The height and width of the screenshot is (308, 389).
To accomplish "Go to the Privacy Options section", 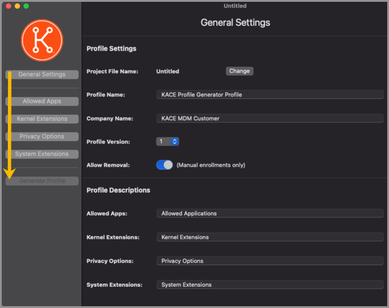I will tap(42, 137).
